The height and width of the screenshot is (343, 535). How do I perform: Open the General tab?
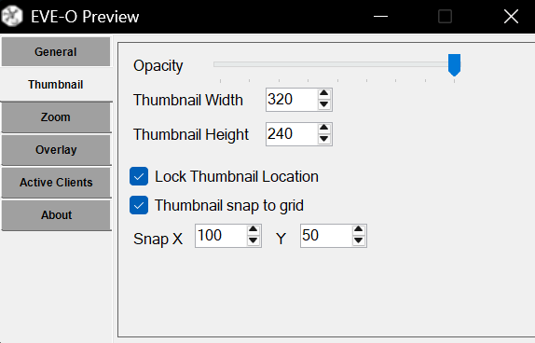point(56,52)
